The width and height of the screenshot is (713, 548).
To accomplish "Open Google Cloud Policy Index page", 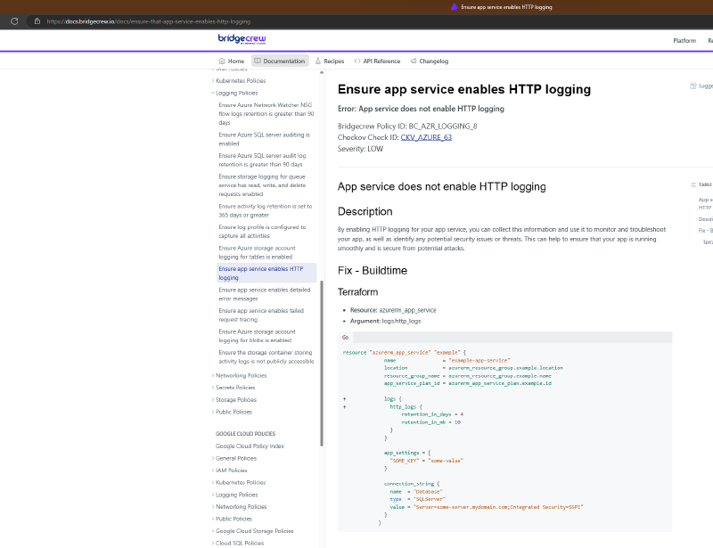I will (x=250, y=446).
